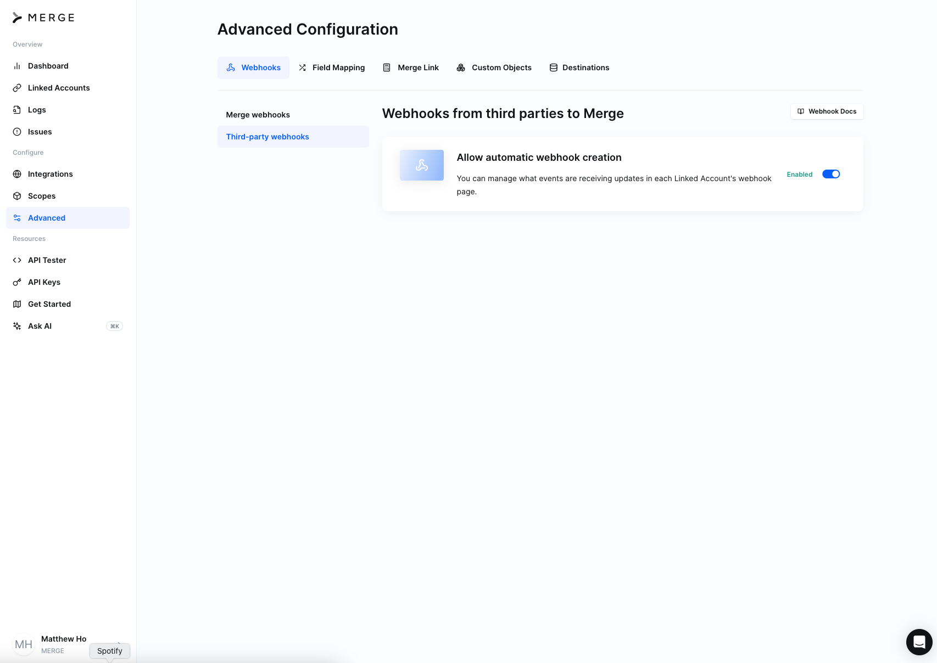Click the Linked Accounts chain-link icon
This screenshot has height=663, width=937.
[17, 88]
